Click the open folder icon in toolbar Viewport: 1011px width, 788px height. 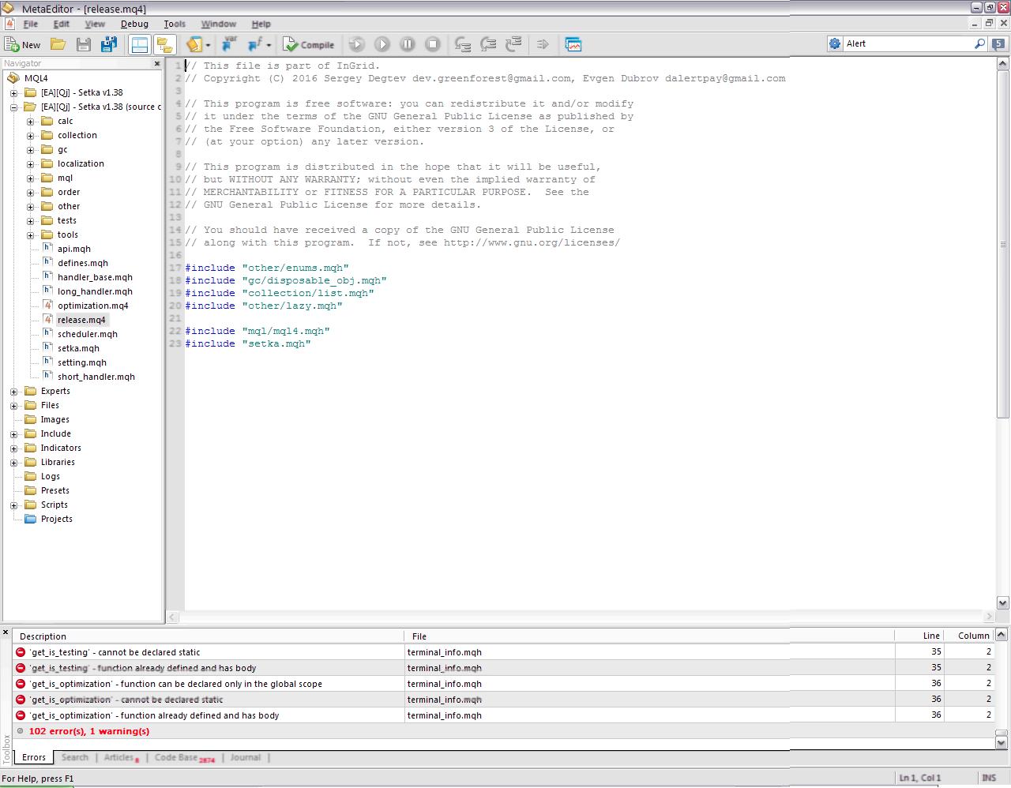[58, 44]
